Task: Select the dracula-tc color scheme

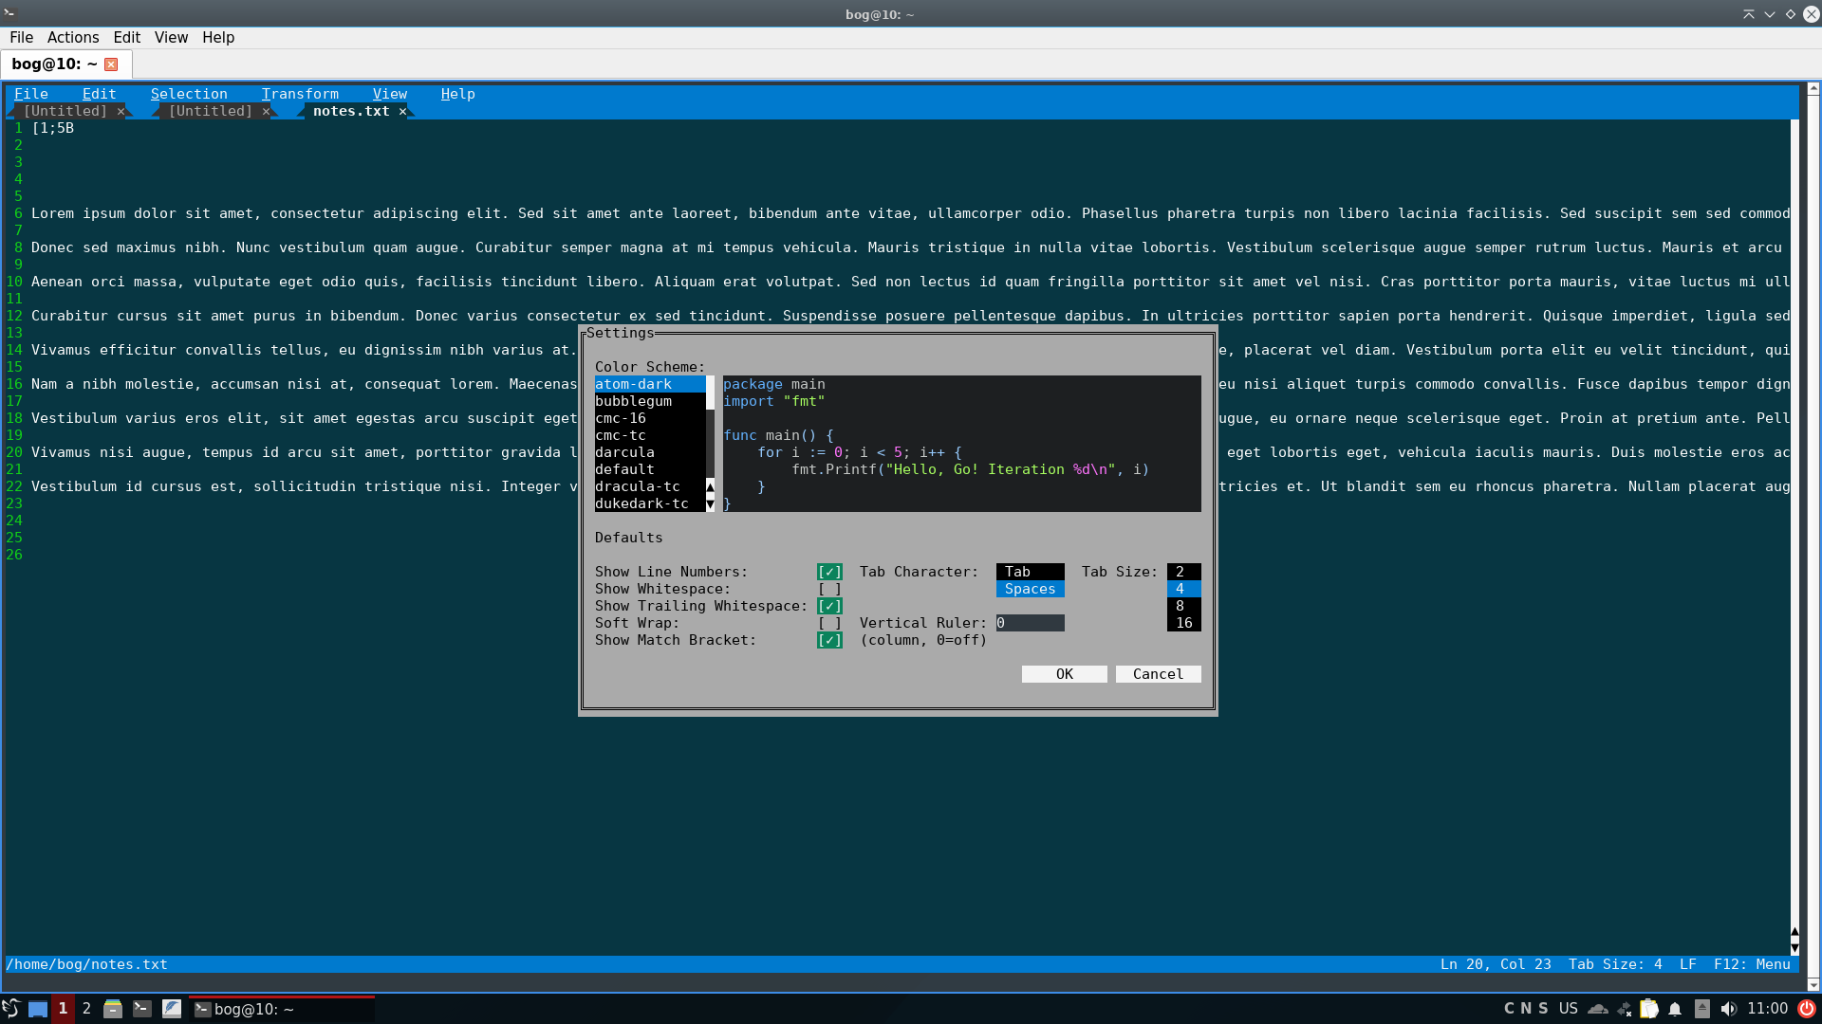Action: pyautogui.click(x=650, y=486)
